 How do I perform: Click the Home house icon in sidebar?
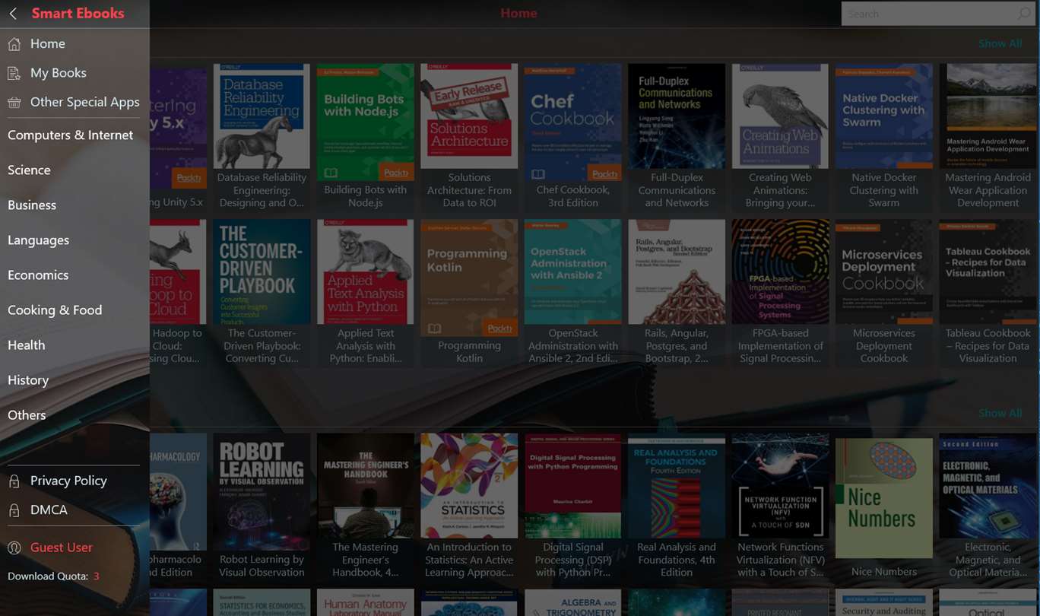pyautogui.click(x=14, y=44)
